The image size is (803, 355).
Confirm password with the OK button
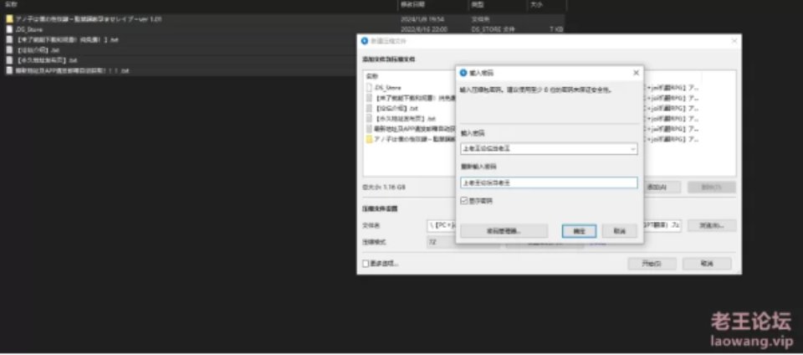579,231
